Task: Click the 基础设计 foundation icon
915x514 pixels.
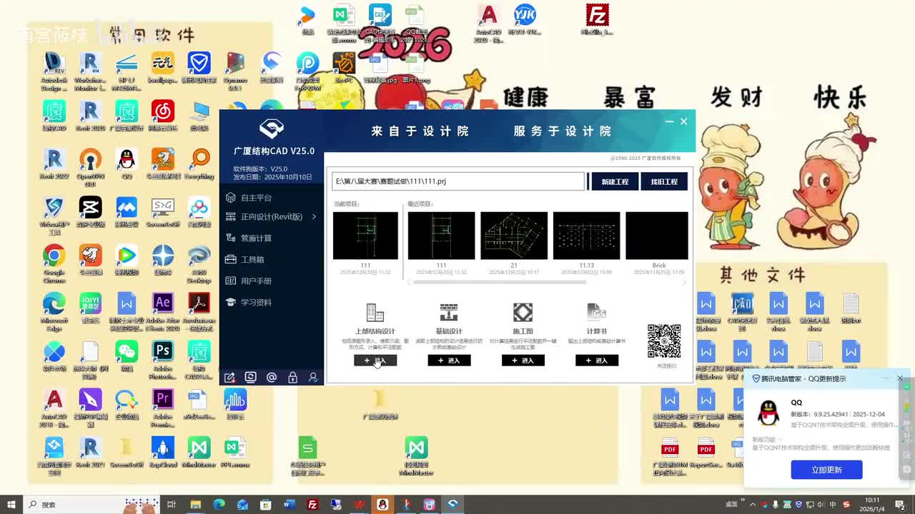Action: 449,313
